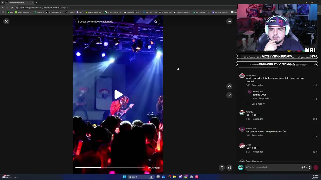Open the Windows Start menu
This screenshot has width=321, height=180.
pyautogui.click(x=124, y=177)
